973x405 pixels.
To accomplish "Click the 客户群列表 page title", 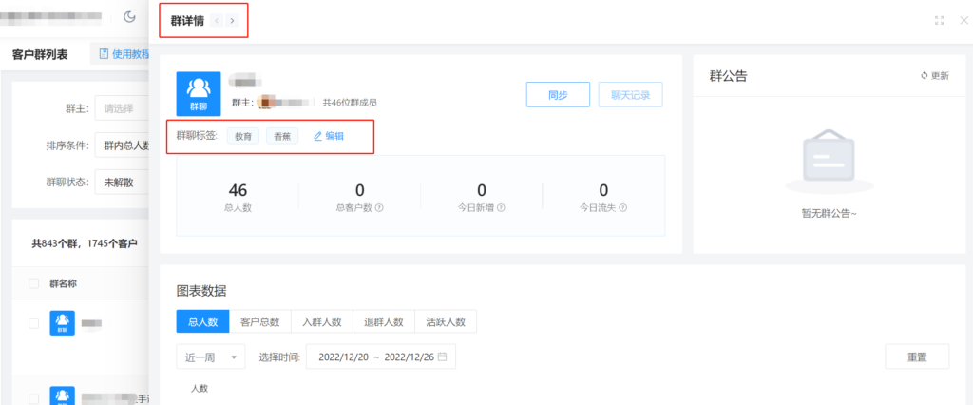I will (x=40, y=54).
